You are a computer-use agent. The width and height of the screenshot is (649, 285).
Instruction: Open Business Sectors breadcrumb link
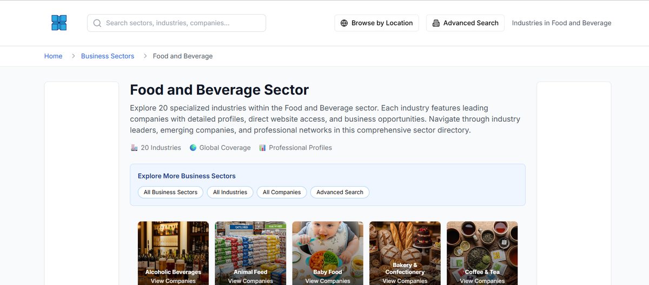pos(108,56)
